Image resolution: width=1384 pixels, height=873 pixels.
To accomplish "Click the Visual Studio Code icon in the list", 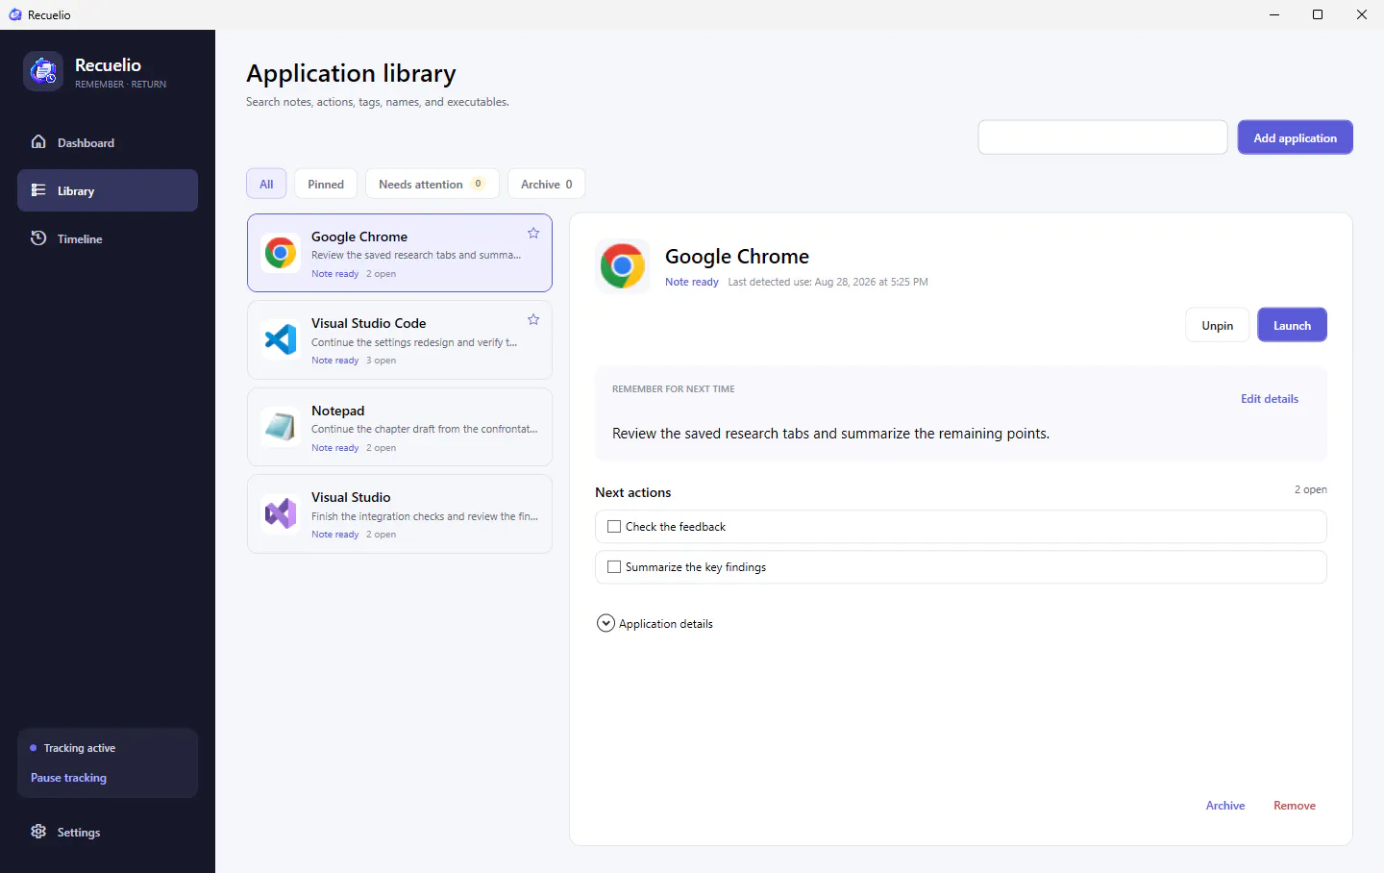I will point(281,339).
